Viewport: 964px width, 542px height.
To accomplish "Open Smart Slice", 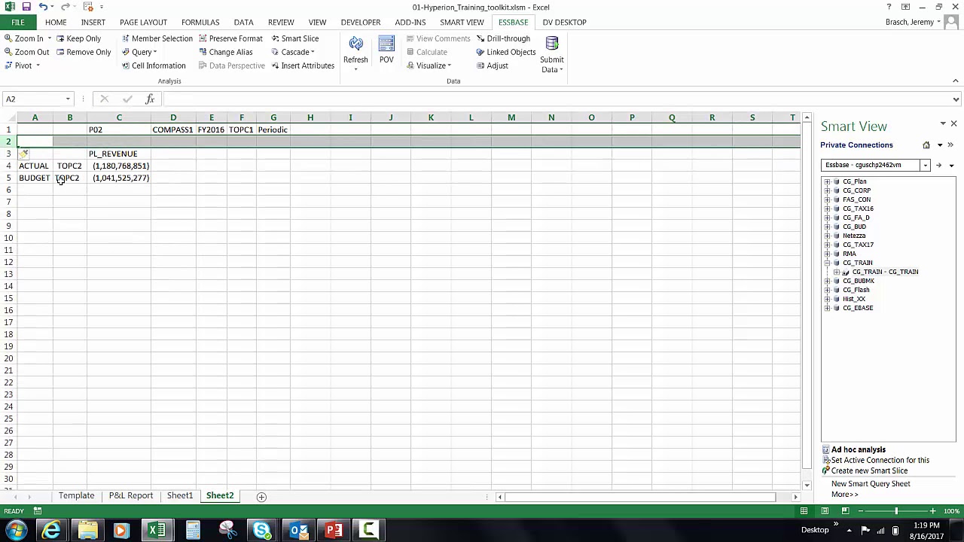I will coord(294,38).
